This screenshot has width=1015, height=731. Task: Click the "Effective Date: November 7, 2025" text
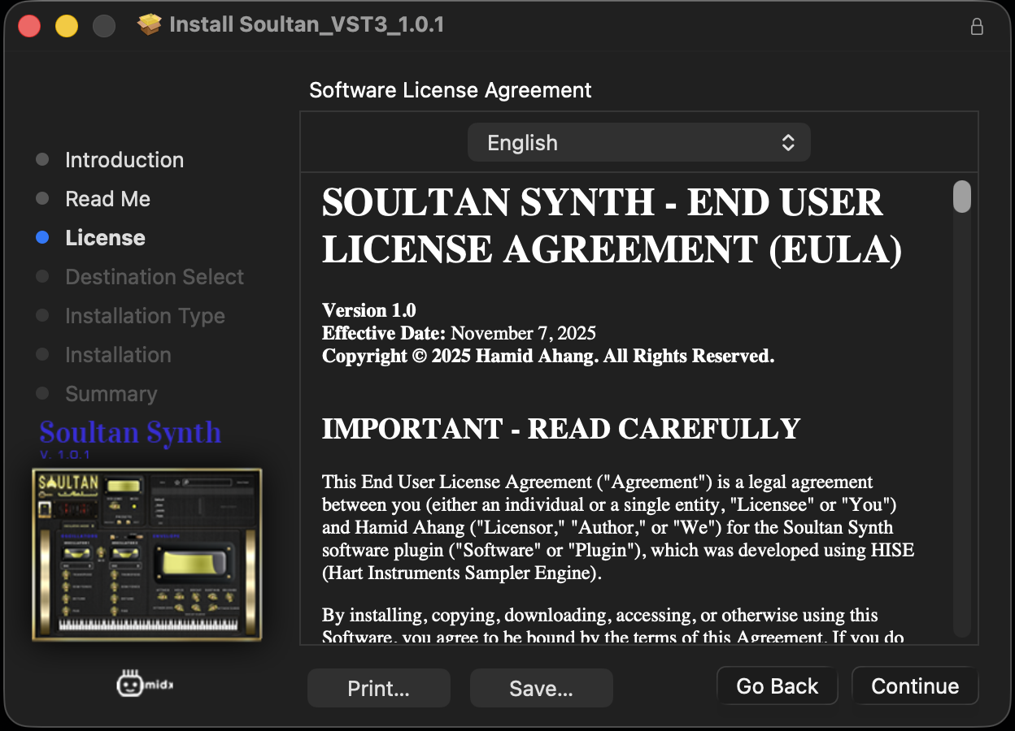click(459, 333)
